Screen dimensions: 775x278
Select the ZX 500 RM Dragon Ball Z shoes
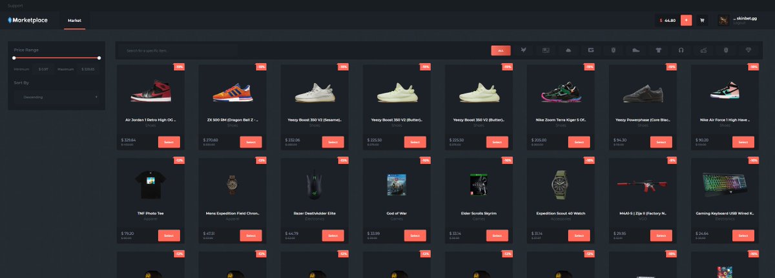pos(251,142)
